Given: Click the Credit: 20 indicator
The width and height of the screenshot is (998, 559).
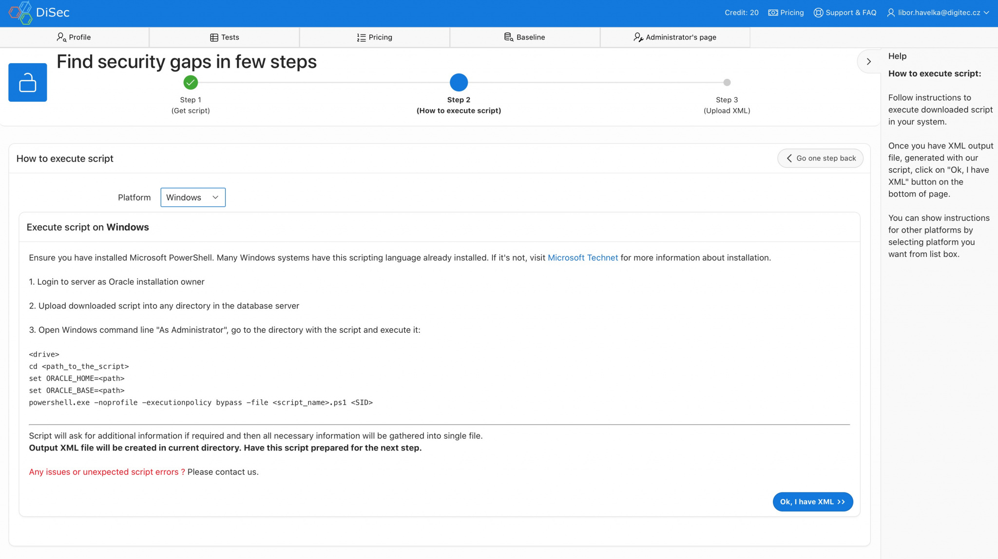Looking at the screenshot, I should coord(741,13).
